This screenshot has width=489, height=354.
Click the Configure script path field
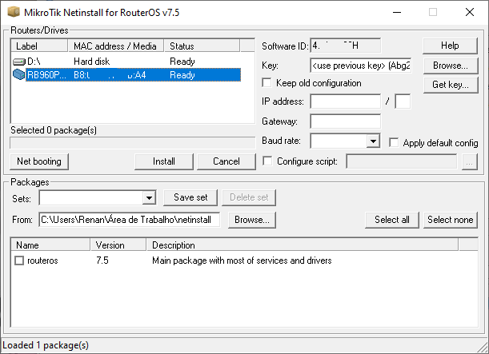402,161
